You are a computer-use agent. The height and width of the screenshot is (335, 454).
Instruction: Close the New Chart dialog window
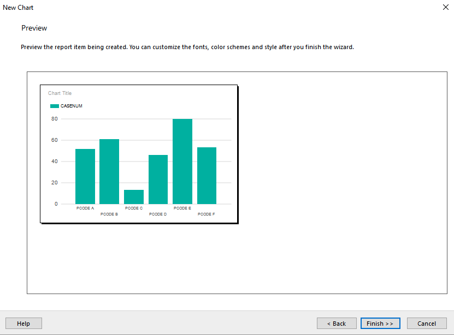(x=445, y=8)
